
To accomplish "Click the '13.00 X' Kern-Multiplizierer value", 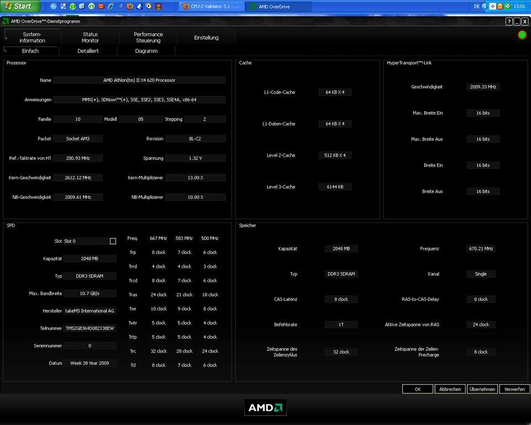I will coord(195,178).
